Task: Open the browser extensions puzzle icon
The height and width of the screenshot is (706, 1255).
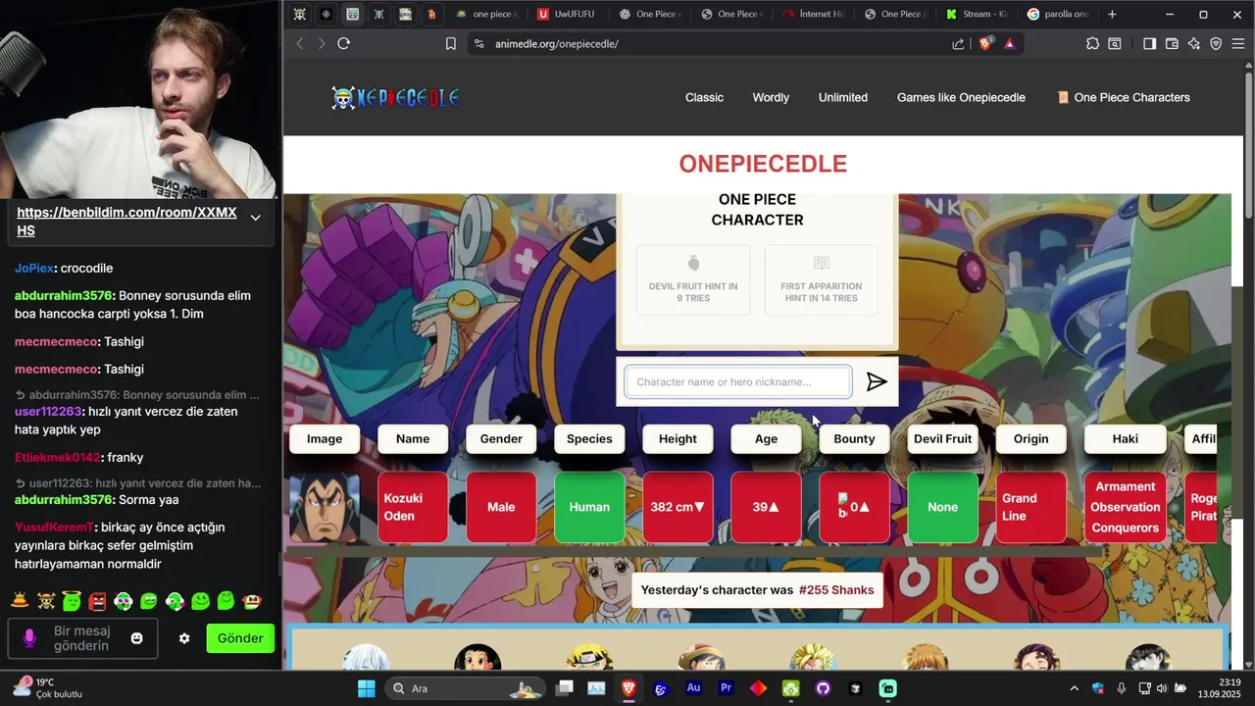Action: [1092, 43]
